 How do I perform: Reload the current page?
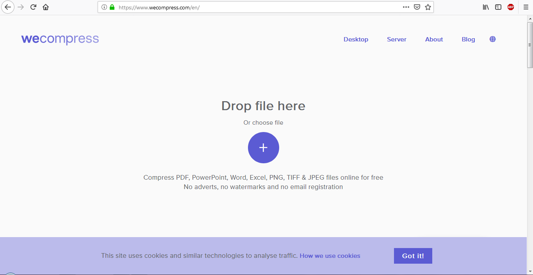tap(33, 7)
